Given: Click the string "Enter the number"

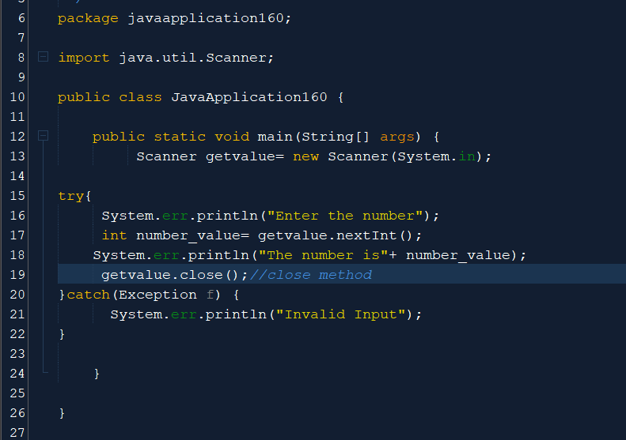Looking at the screenshot, I should pyautogui.click(x=345, y=216).
